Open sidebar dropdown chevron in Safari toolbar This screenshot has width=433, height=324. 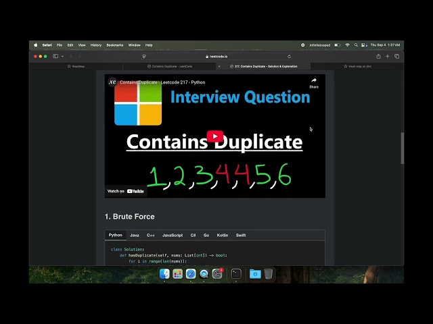[x=62, y=56]
